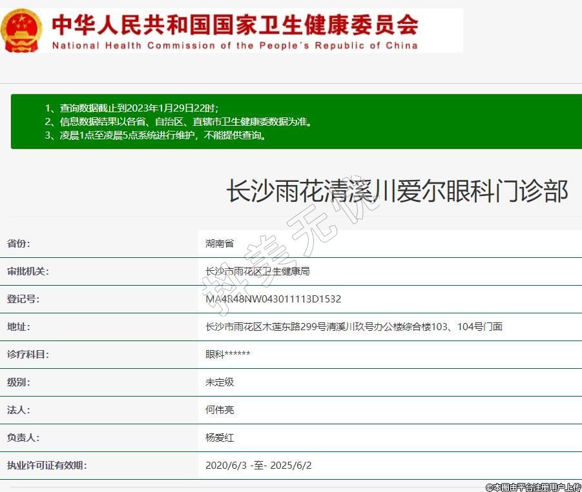Click the clinic name heading 长沙雨花清溪川爱尔眼科门诊部
Viewport: 582px width, 492px height.
[x=397, y=192]
